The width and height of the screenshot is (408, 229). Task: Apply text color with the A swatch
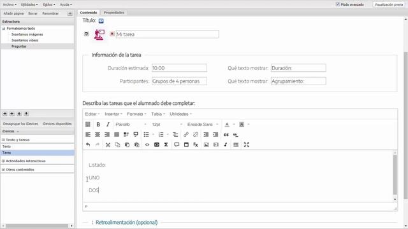pyautogui.click(x=227, y=125)
